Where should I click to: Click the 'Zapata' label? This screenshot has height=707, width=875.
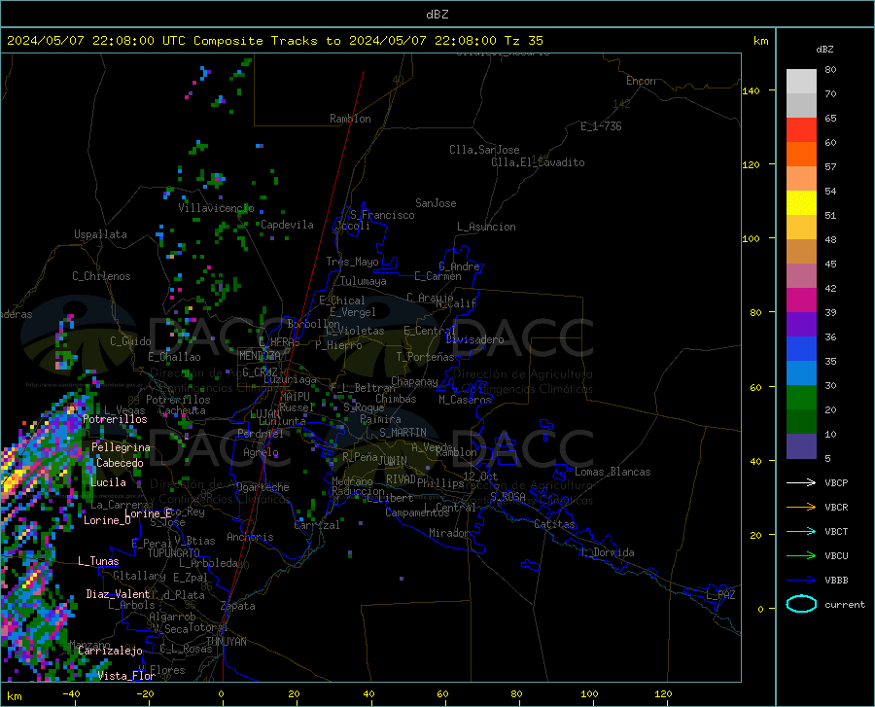[238, 606]
